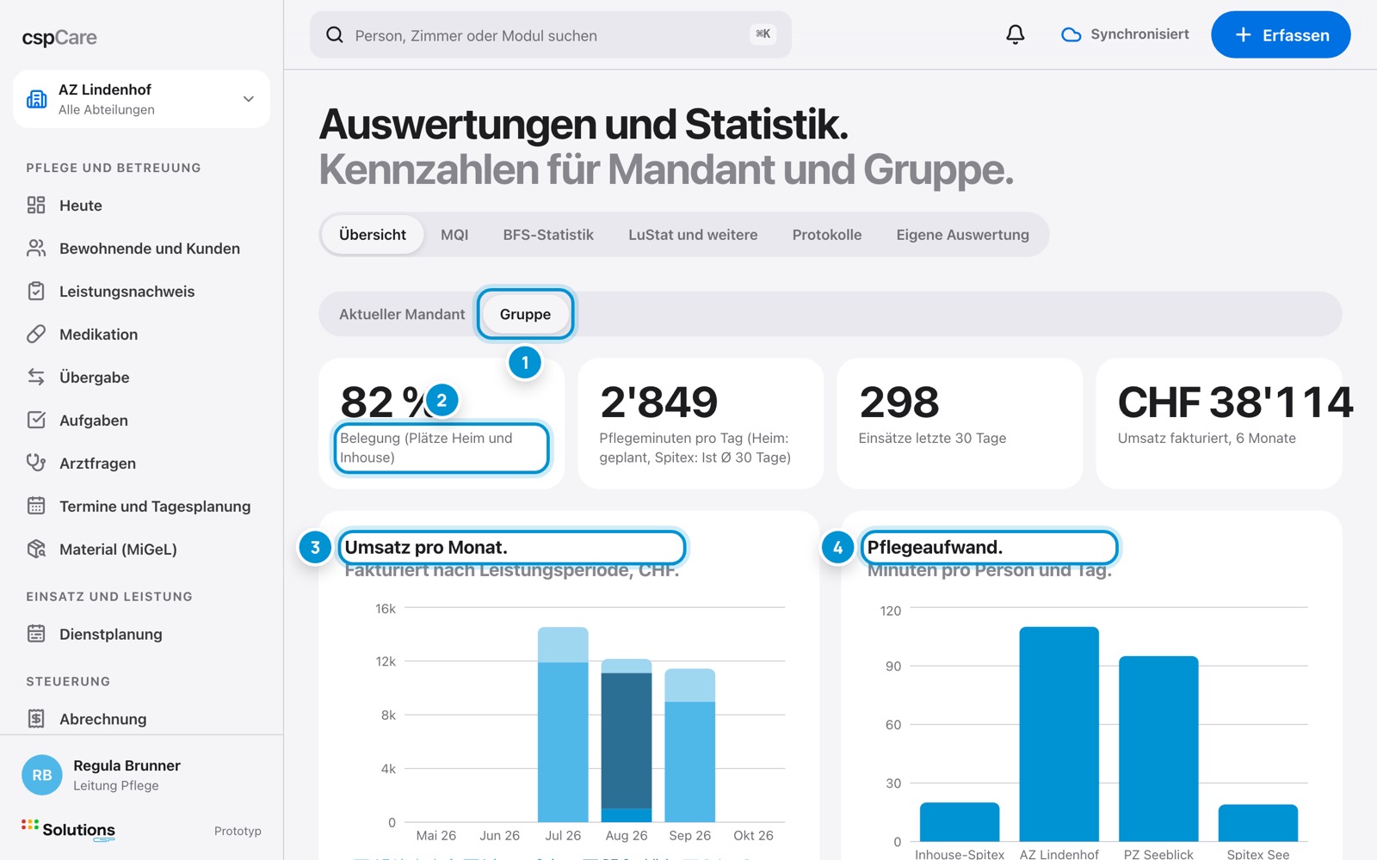The height and width of the screenshot is (860, 1377).
Task: Click the AZ Lindenhof building icon
Action: 37,99
